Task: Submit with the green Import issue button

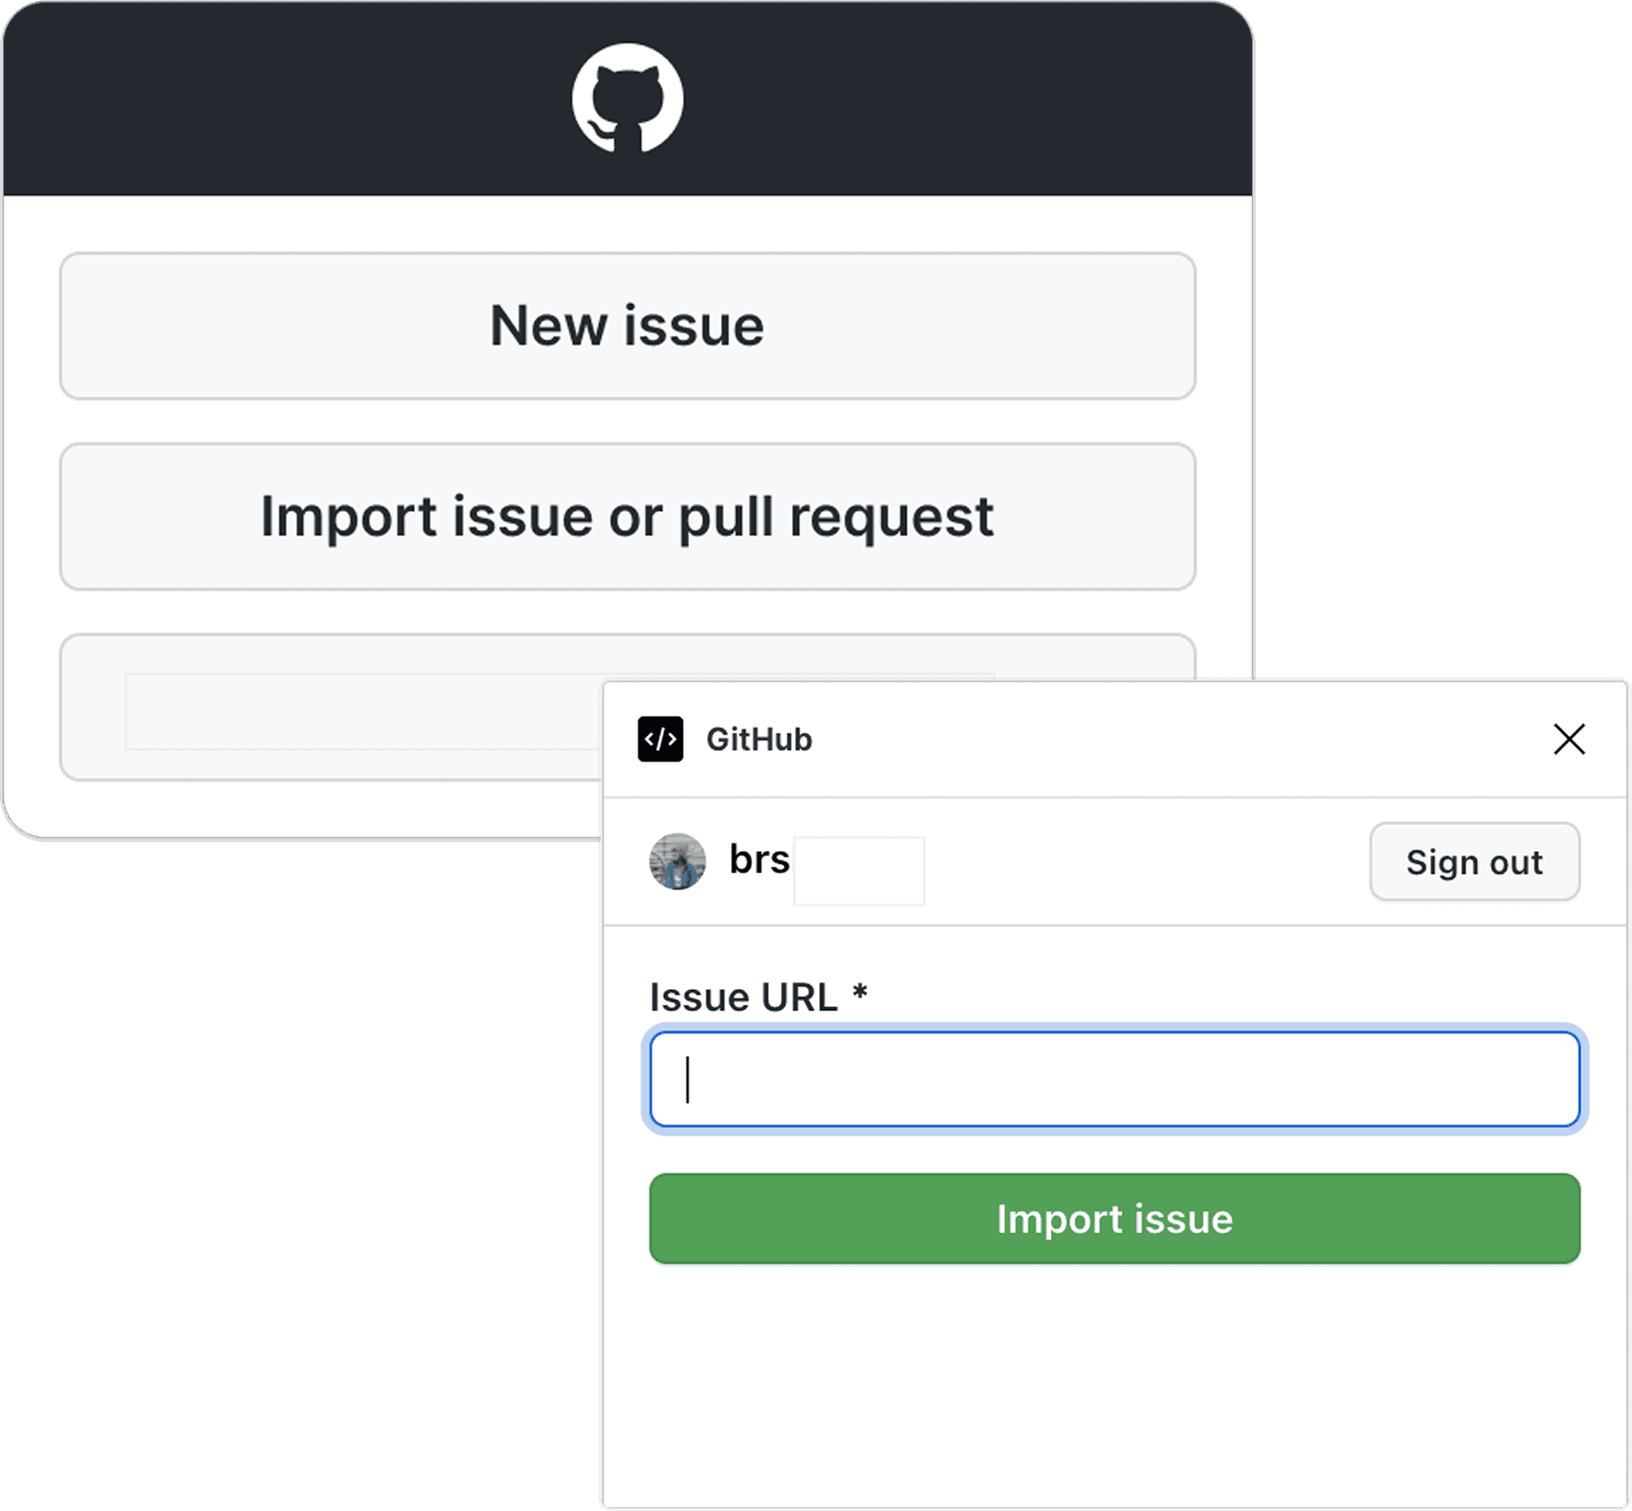Action: 1114,1219
